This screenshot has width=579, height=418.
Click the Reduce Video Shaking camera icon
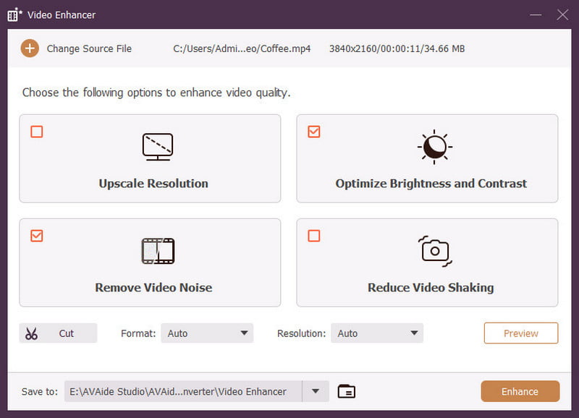(434, 251)
